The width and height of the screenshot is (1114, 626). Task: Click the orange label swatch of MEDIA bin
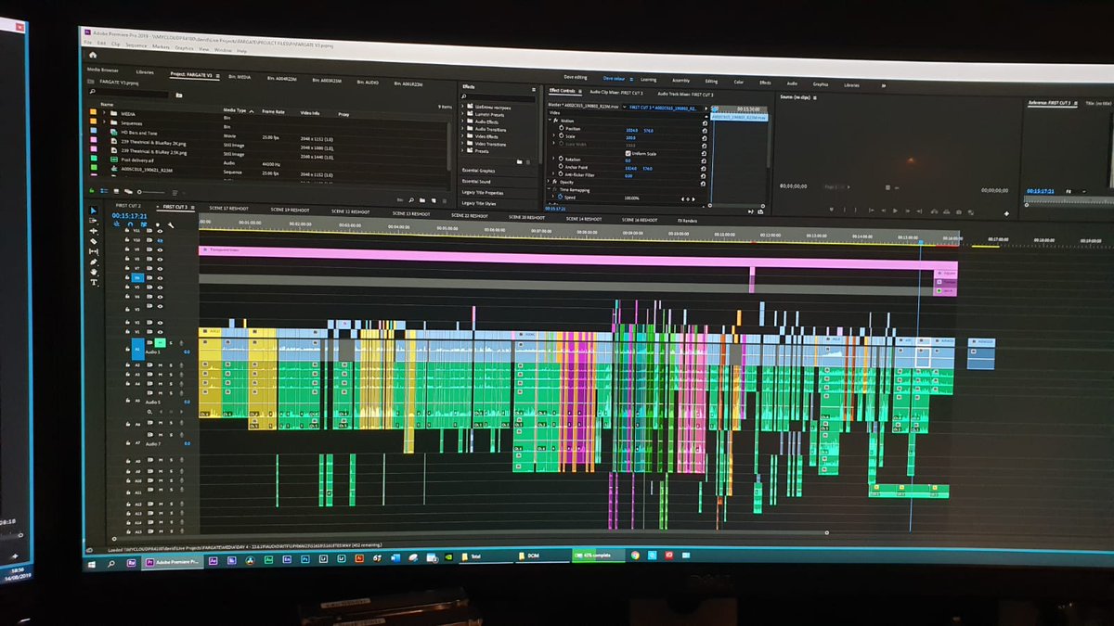tap(93, 111)
